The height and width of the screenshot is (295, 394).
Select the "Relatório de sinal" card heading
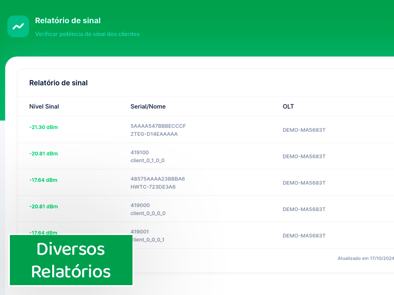(58, 83)
